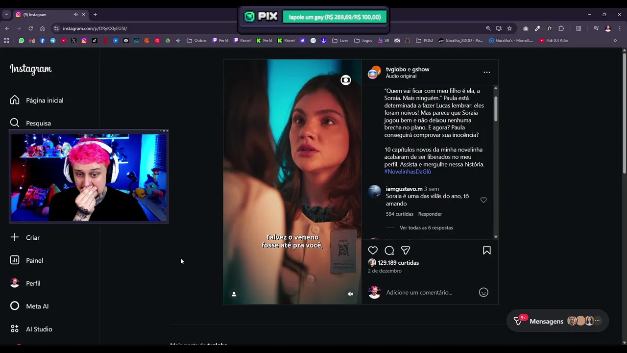The image size is (627, 353).
Task: Open the #NovelinhasDaGlô hashtag
Action: pyautogui.click(x=408, y=172)
